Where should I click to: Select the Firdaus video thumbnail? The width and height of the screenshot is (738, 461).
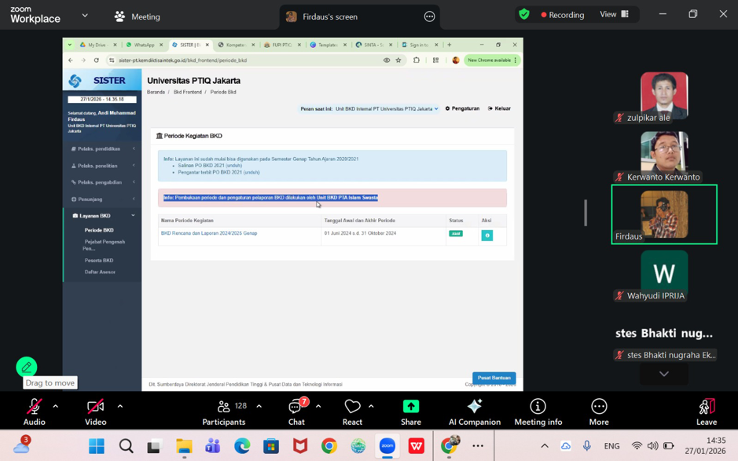click(664, 214)
